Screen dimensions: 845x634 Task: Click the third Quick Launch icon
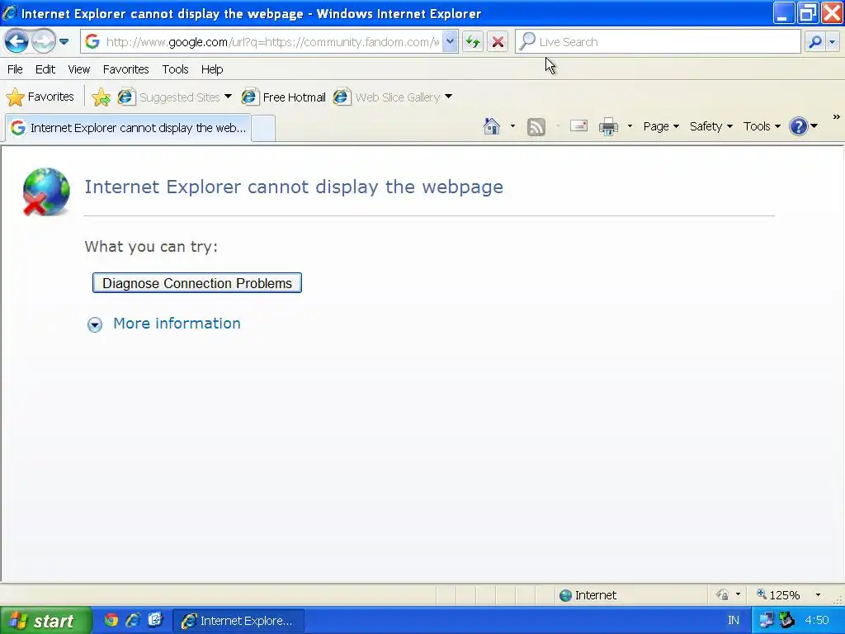(155, 621)
